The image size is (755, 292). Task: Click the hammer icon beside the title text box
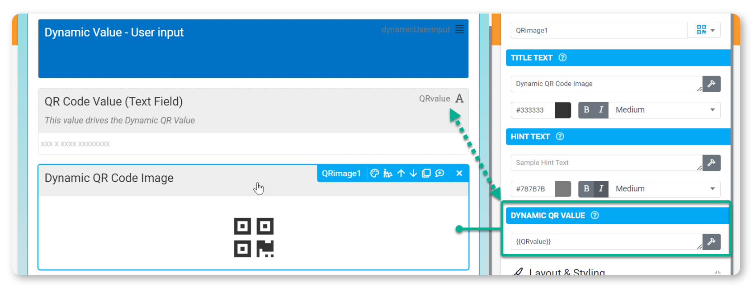[712, 84]
